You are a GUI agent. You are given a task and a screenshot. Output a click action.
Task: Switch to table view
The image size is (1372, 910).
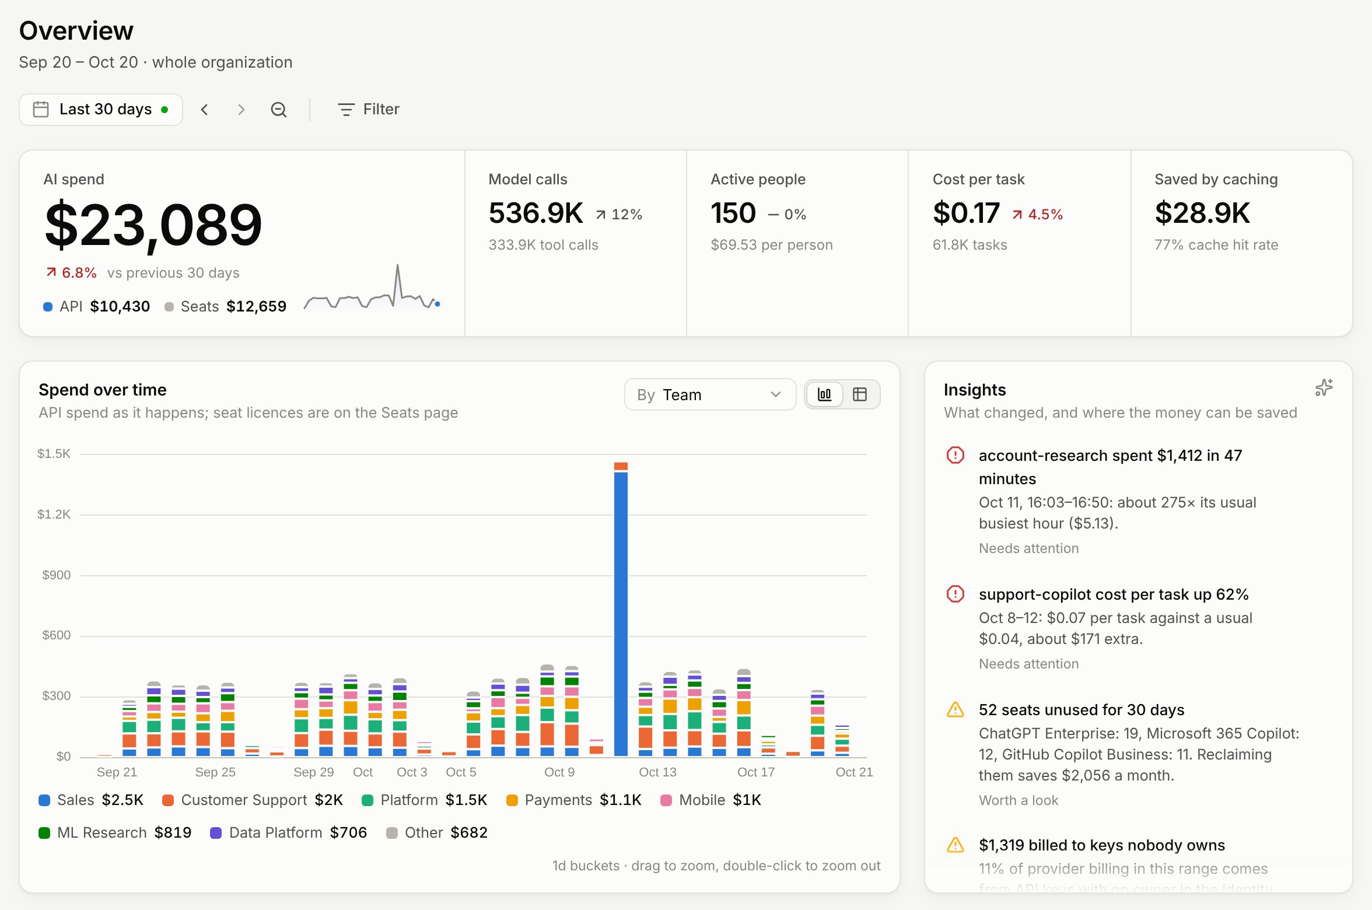click(860, 395)
